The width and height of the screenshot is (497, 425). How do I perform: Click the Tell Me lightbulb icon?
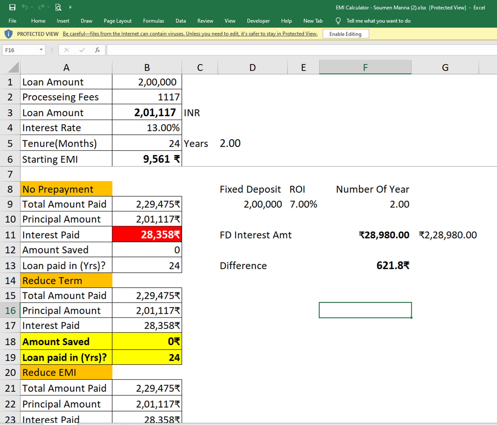[338, 21]
